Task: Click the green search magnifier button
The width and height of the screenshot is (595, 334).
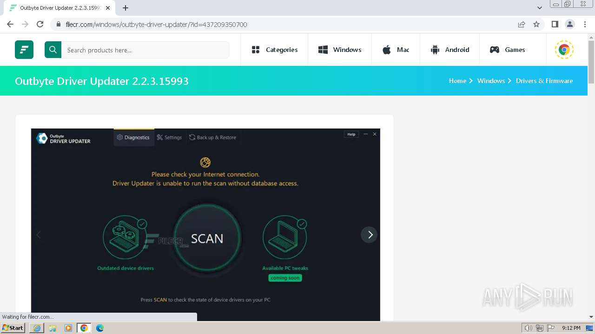Action: 53,50
